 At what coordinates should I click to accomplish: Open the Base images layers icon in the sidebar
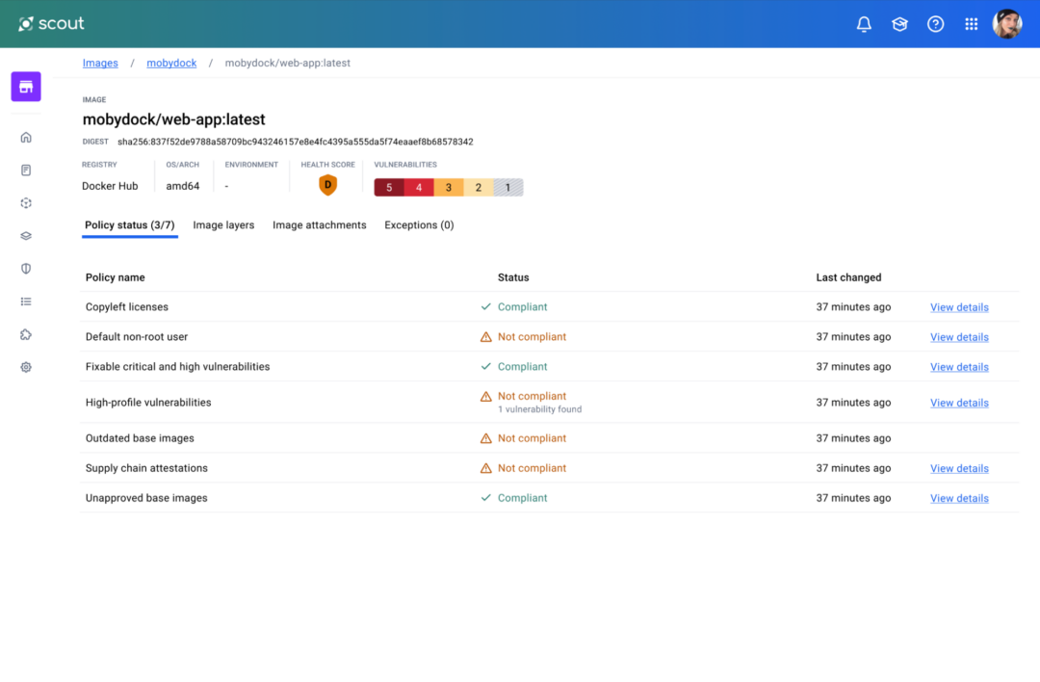coord(26,235)
